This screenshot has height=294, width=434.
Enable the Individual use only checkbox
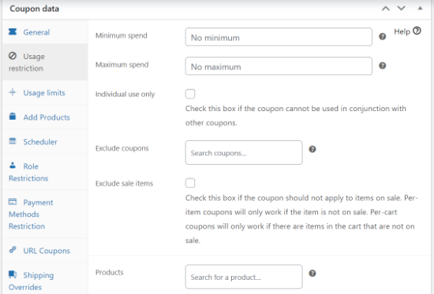point(190,94)
